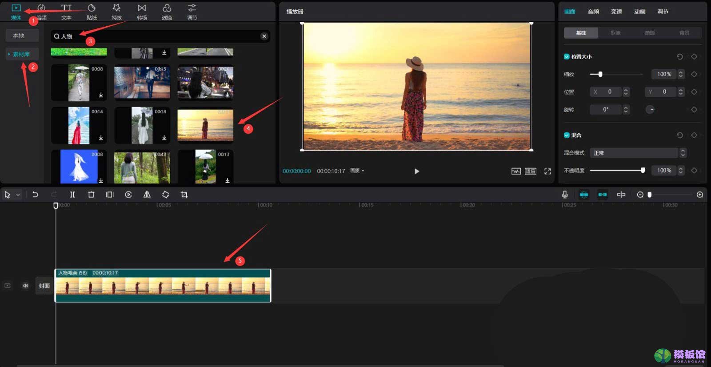Click the reset icon for 位置大小 section

(680, 56)
